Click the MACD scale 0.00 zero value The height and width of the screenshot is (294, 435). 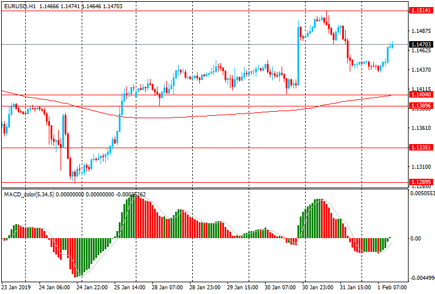(x=416, y=238)
